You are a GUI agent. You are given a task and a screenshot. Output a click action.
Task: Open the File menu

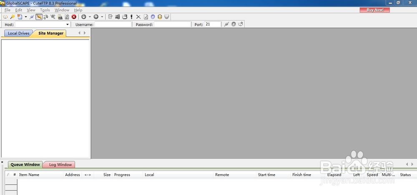[x=8, y=10]
